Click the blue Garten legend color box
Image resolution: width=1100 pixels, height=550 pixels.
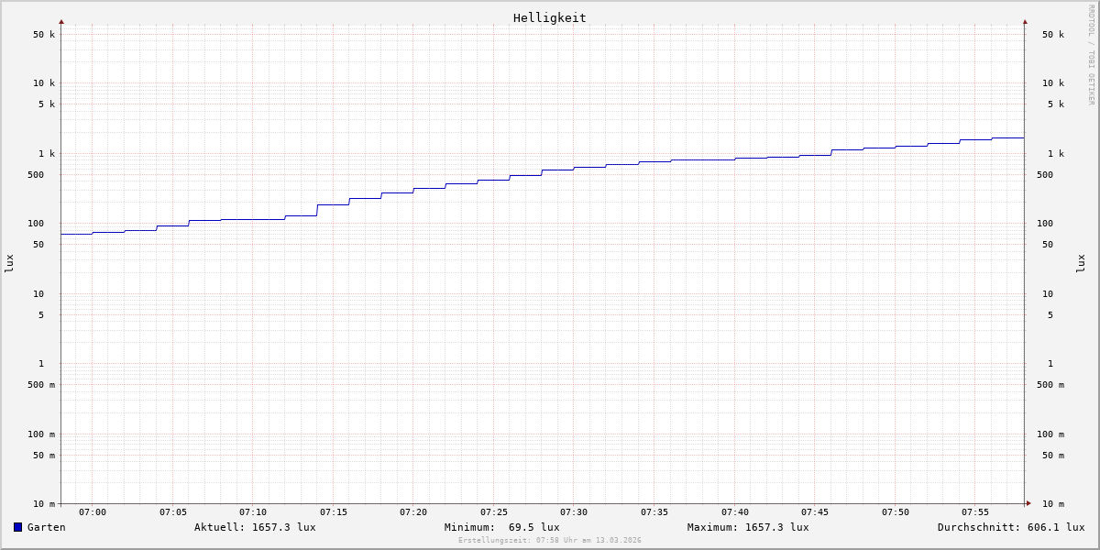click(17, 527)
